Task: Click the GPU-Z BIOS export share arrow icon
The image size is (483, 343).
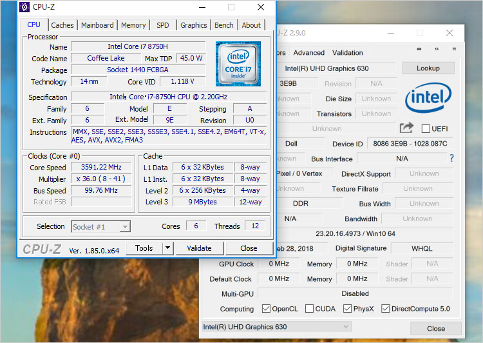Action: (406, 128)
